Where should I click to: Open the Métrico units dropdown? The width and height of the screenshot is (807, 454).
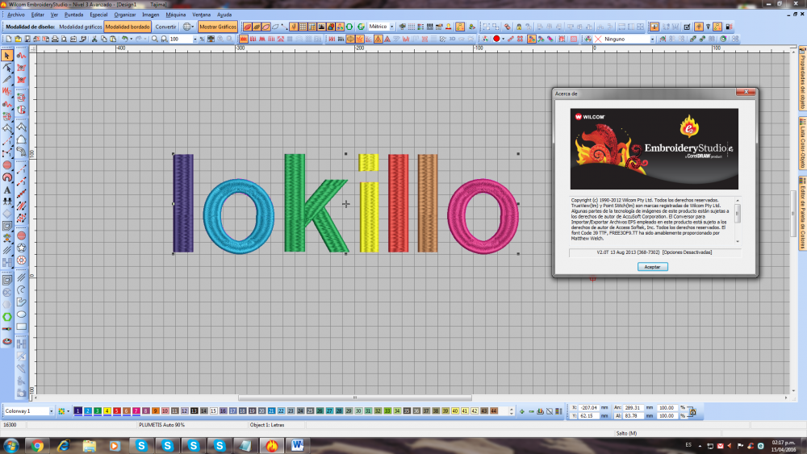click(391, 27)
